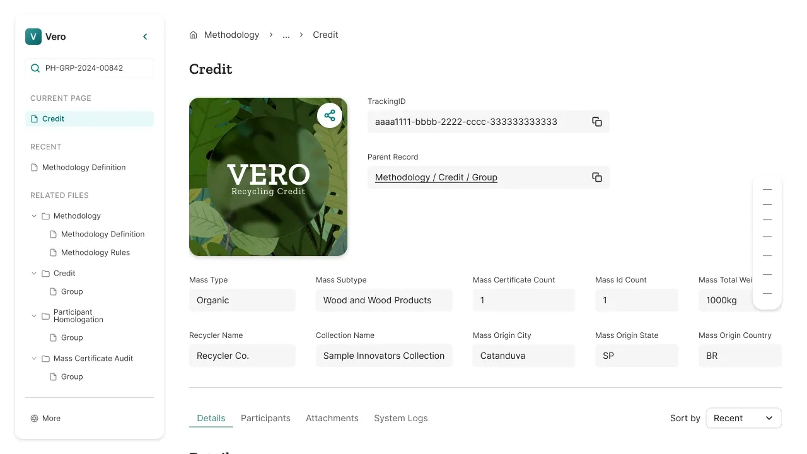Open the Credit current page item

(x=90, y=119)
